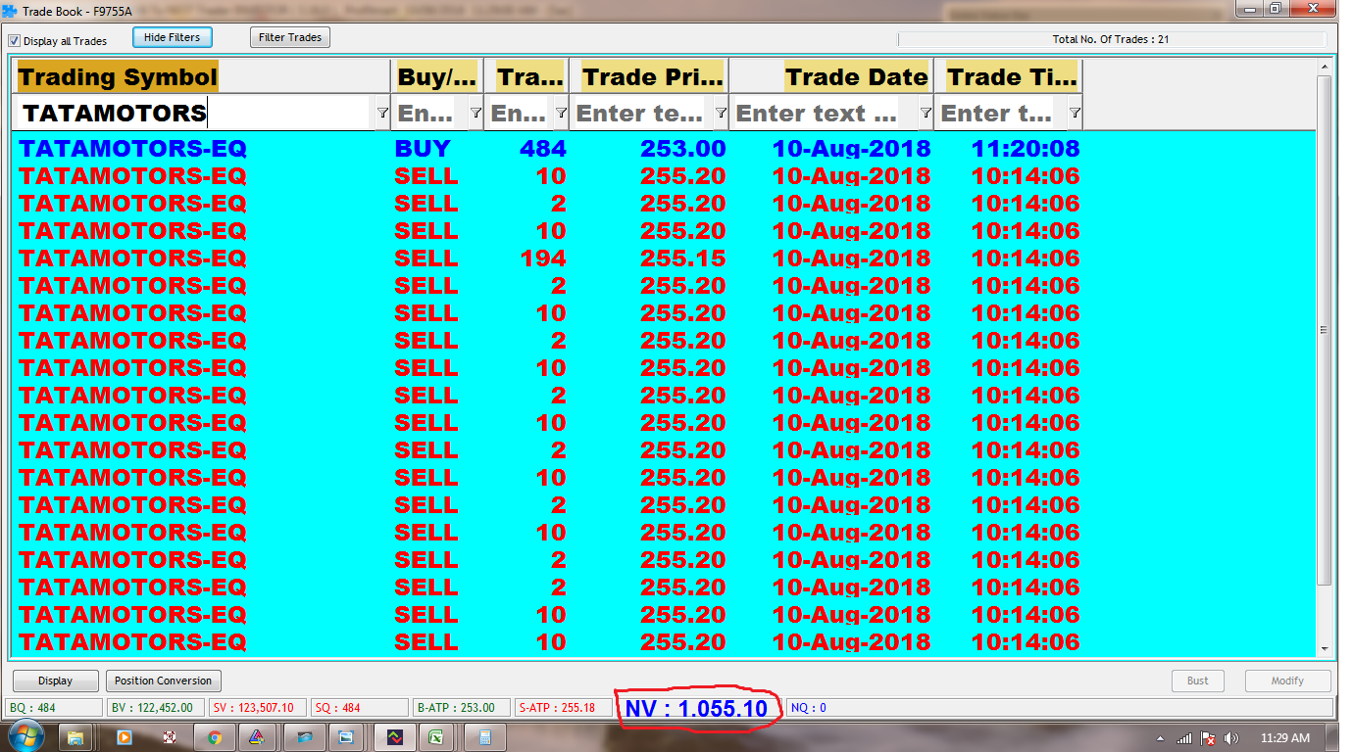
Task: Click trade time 11:20:08 cell
Action: (x=1026, y=149)
